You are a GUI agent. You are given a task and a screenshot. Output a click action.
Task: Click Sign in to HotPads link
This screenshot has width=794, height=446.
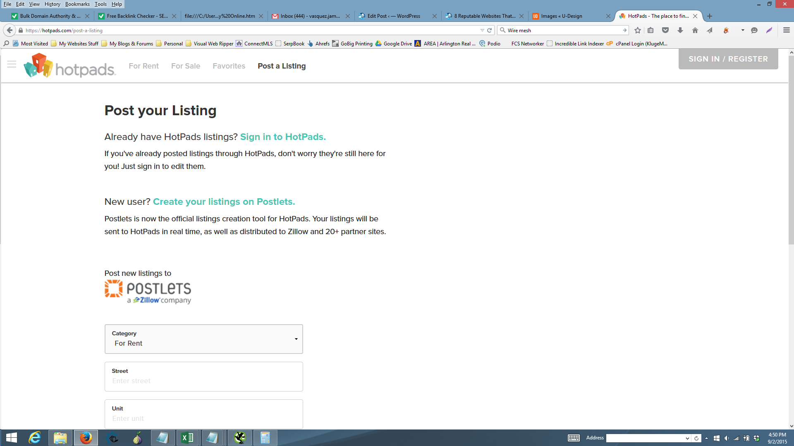[283, 137]
